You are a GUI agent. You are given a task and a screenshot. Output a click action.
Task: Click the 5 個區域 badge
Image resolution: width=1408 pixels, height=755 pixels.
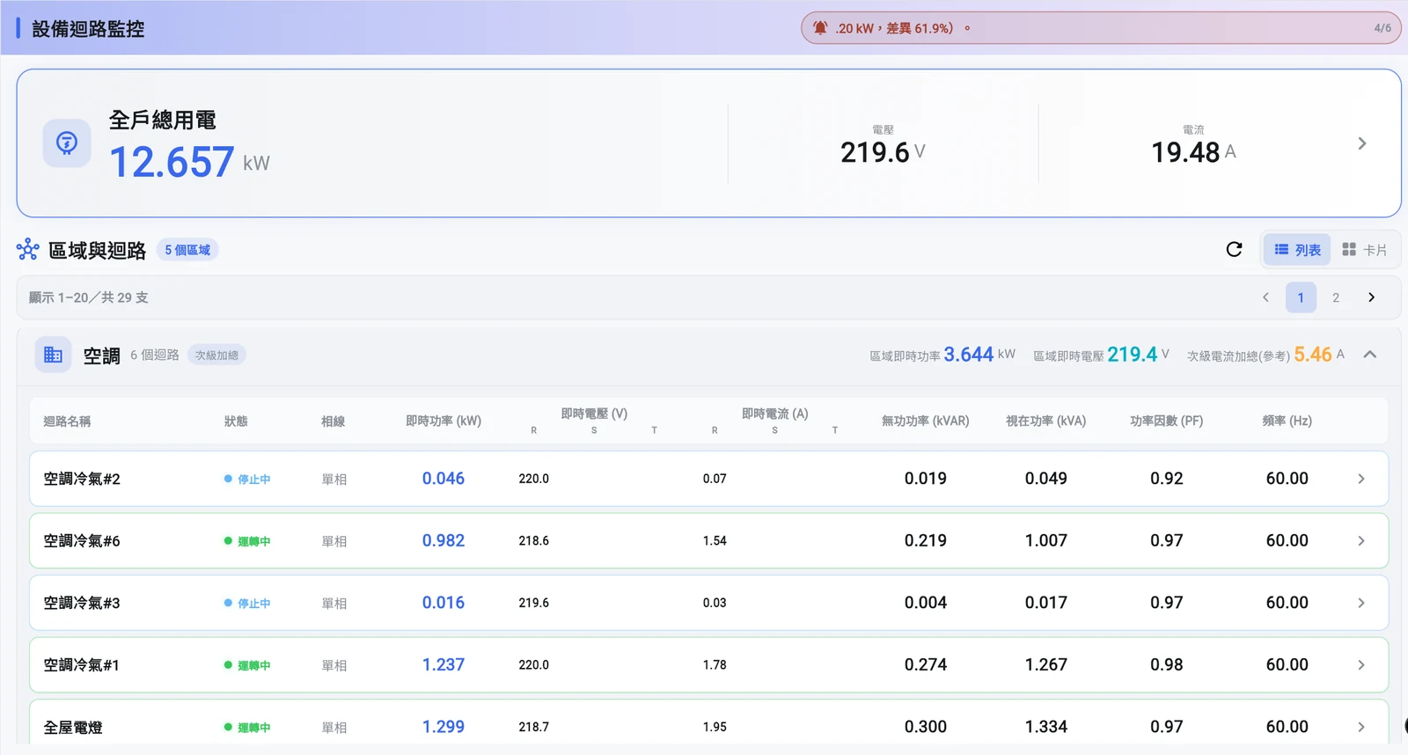[x=187, y=250]
